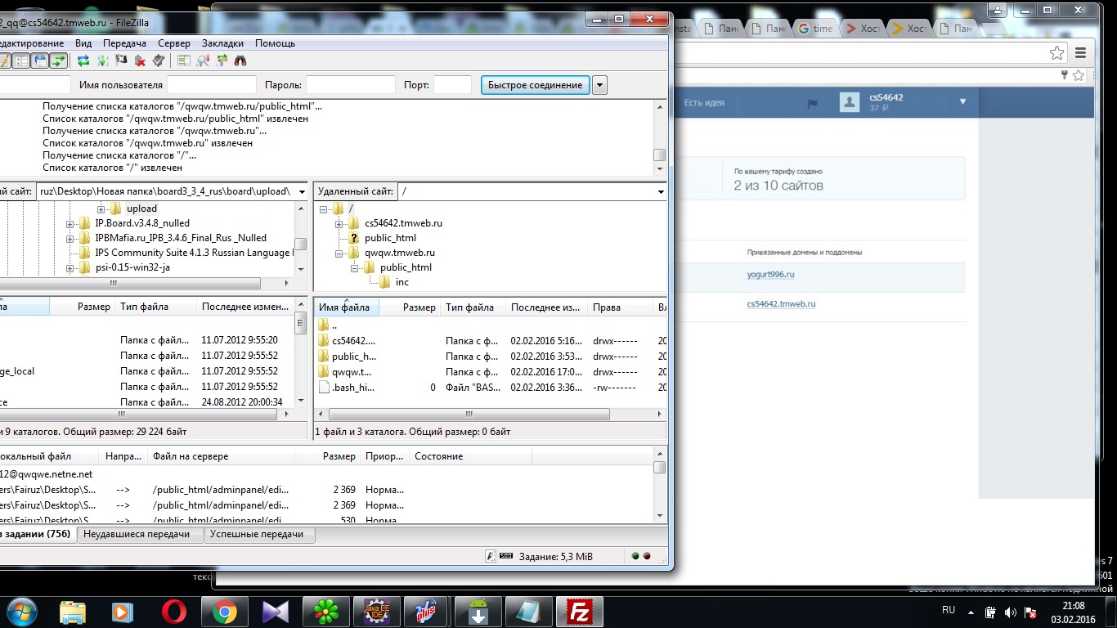Viewport: 1117px width, 628px height.
Task: Open Visual Studio from the taskbar
Action: click(276, 612)
